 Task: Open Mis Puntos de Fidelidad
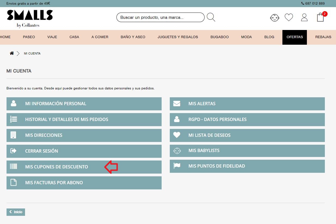(247, 166)
